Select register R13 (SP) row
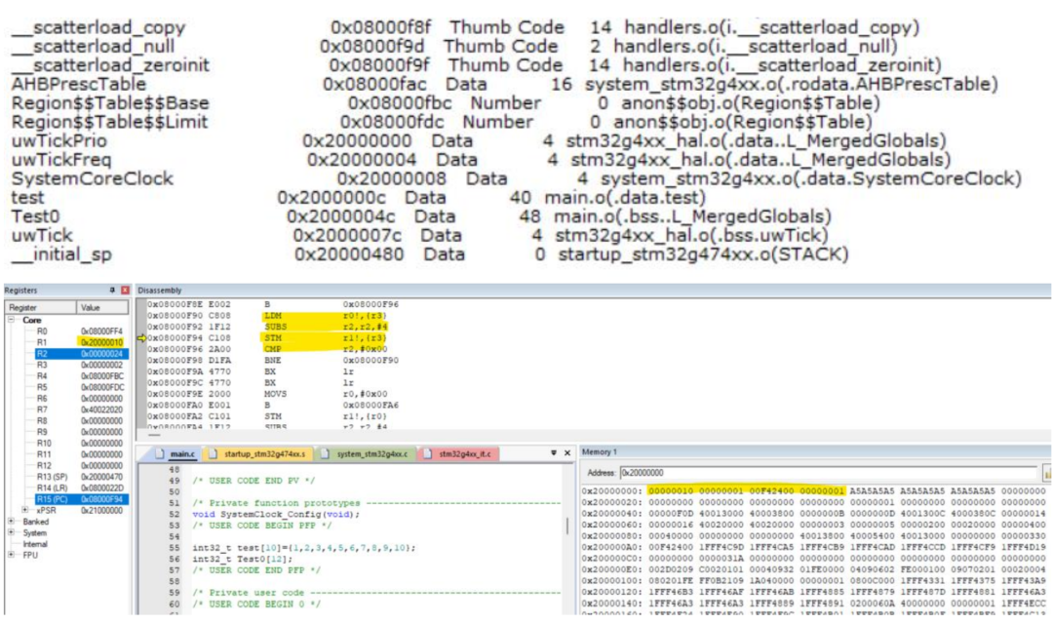 point(82,477)
